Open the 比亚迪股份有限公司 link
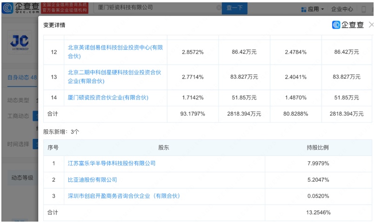The image size is (375, 223). [92, 180]
